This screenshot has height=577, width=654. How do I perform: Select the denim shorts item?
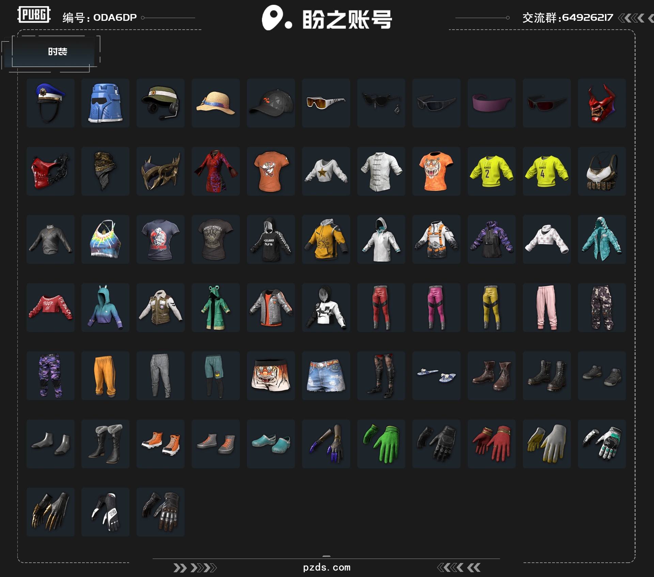[326, 376]
